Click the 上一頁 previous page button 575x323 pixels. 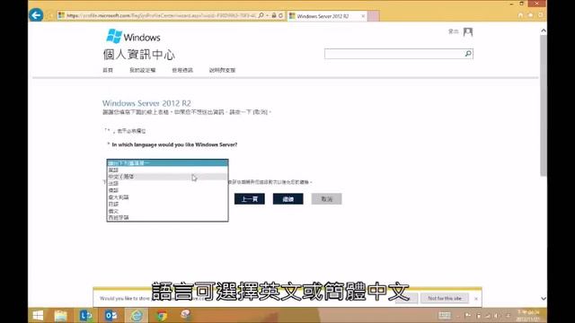pyautogui.click(x=250, y=199)
